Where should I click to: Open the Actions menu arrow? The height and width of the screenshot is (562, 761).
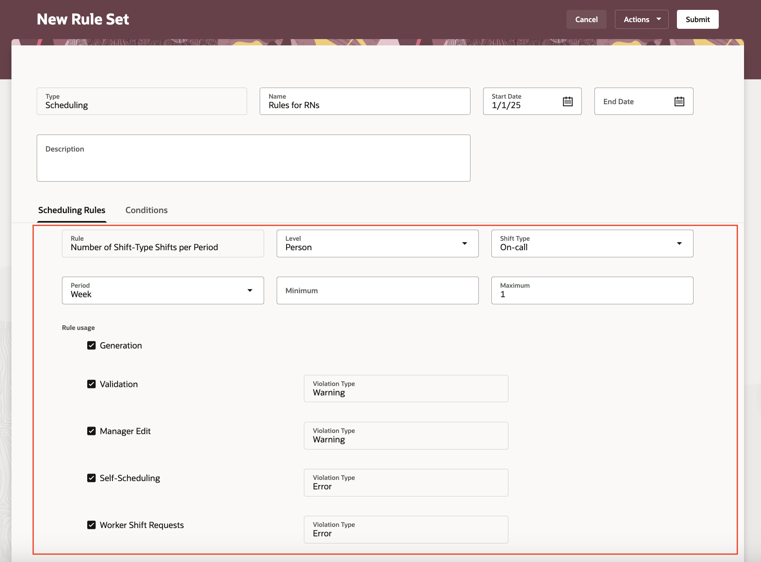pyautogui.click(x=658, y=19)
